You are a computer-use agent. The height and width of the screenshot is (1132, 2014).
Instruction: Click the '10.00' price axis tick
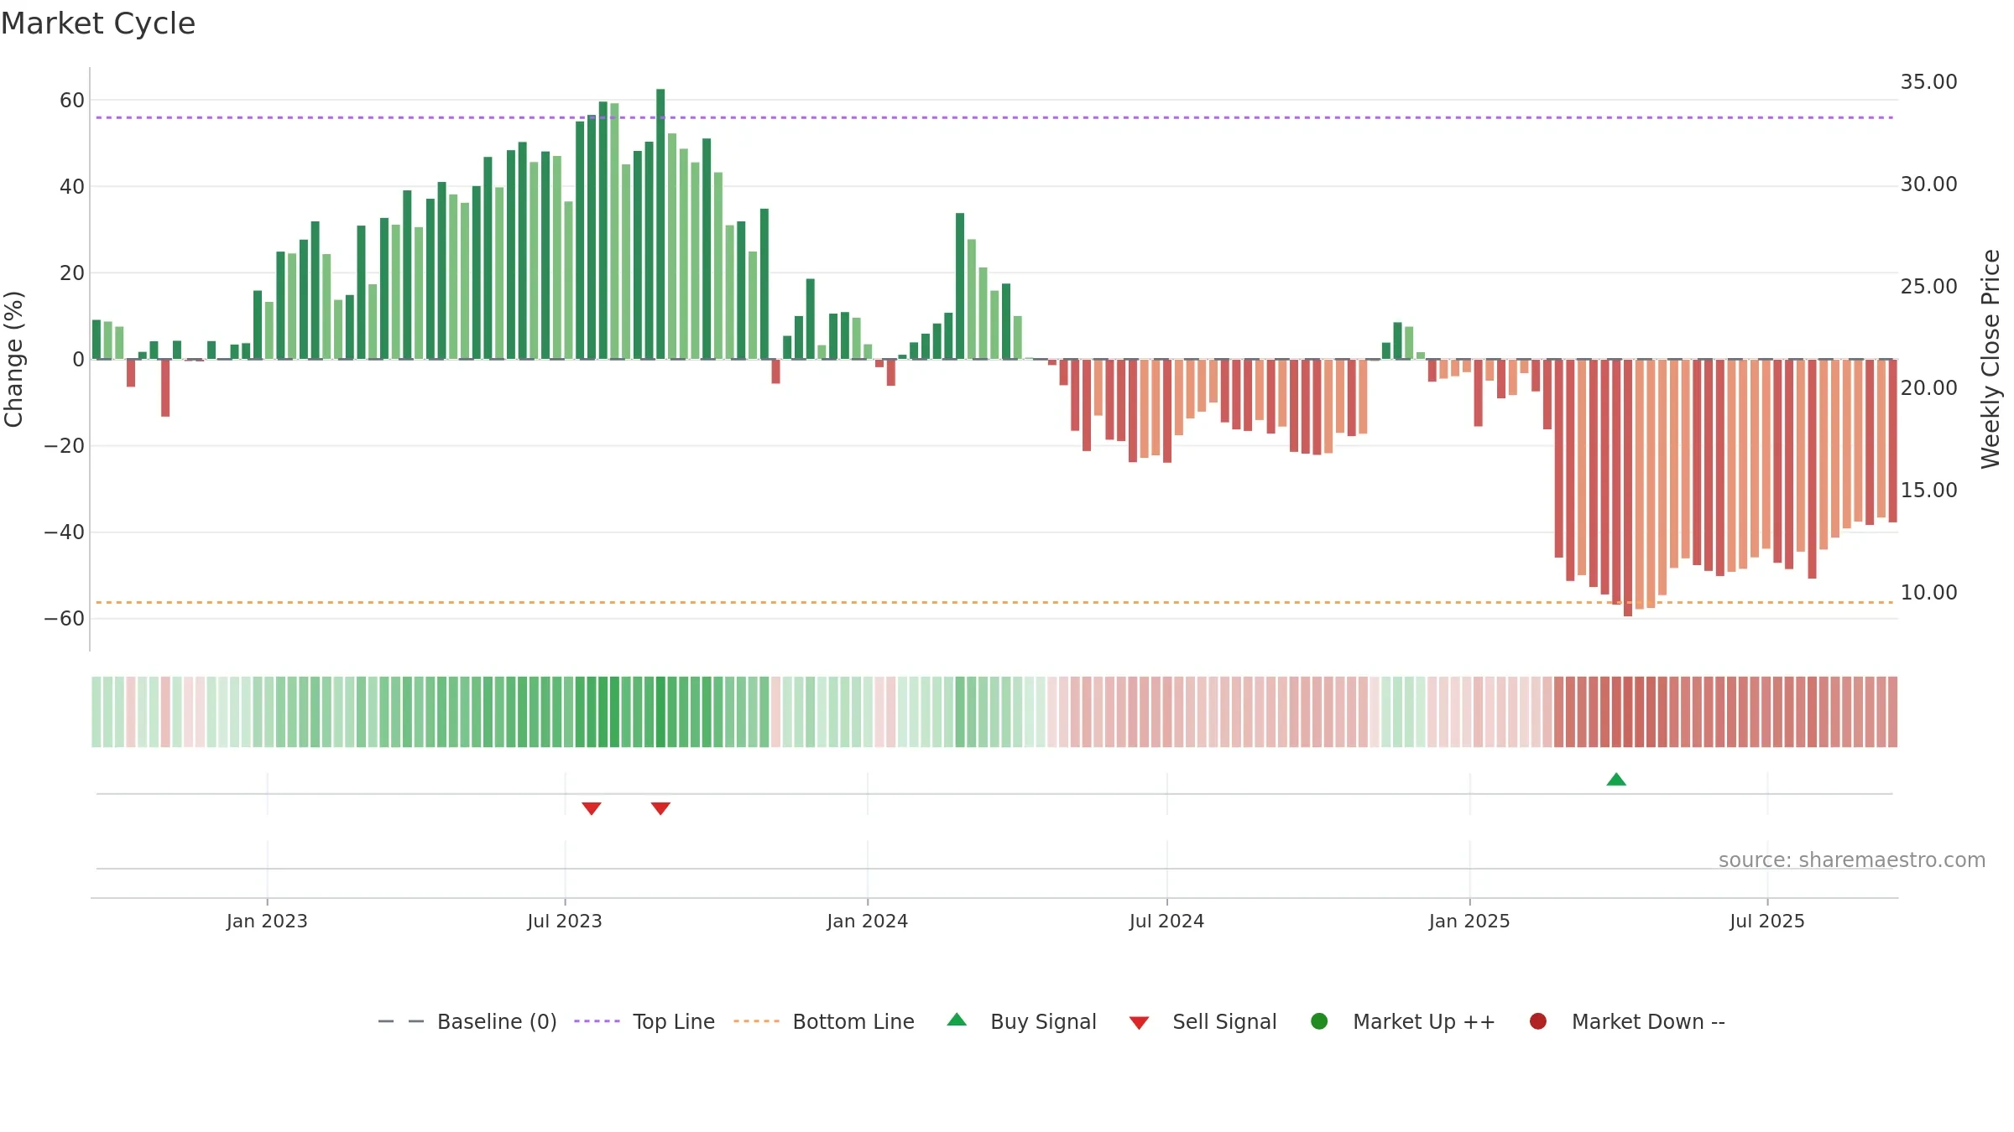tap(1928, 593)
